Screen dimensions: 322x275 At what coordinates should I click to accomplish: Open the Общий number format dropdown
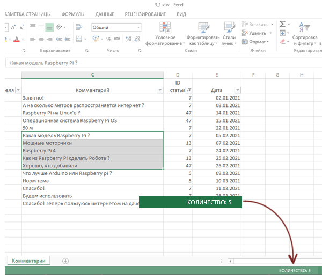(138, 27)
